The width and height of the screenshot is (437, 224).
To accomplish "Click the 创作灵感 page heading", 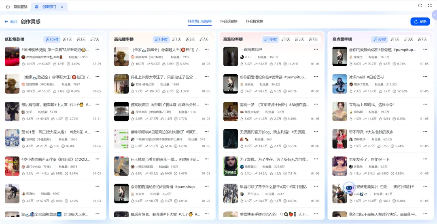I will click(x=31, y=21).
